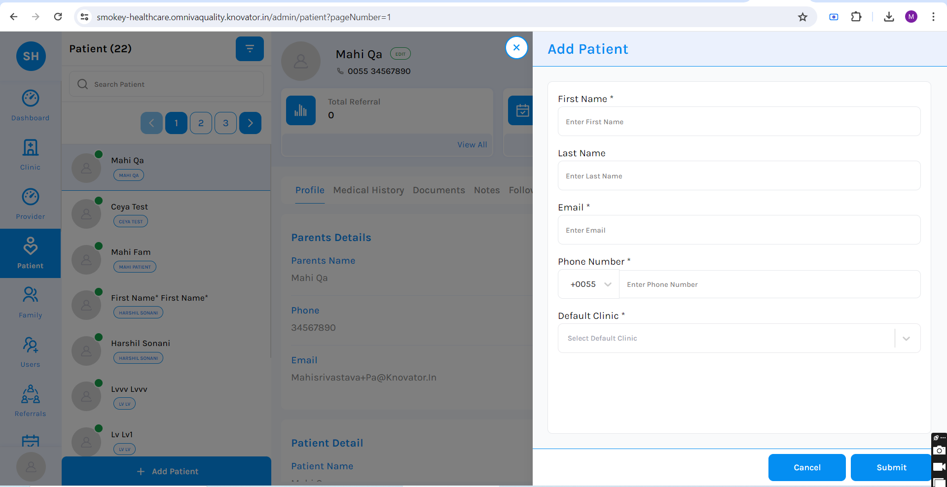Click the patient filter icon button
Screen dimensions: 947x487
click(250, 49)
